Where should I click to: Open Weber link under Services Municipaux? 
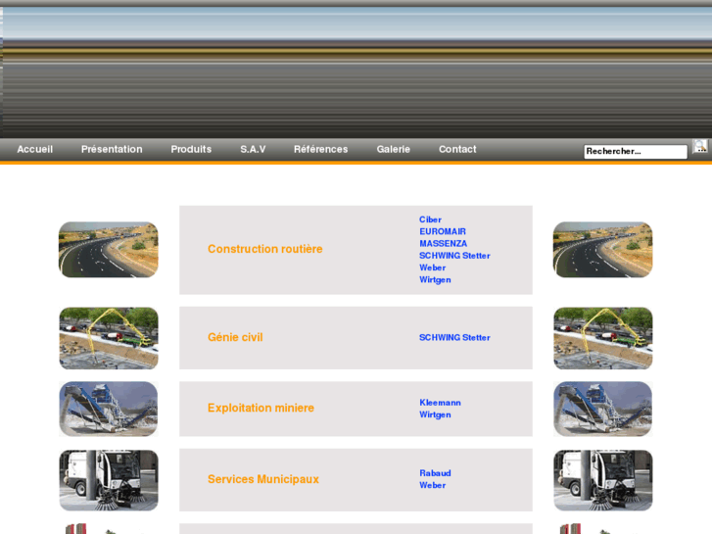point(432,485)
